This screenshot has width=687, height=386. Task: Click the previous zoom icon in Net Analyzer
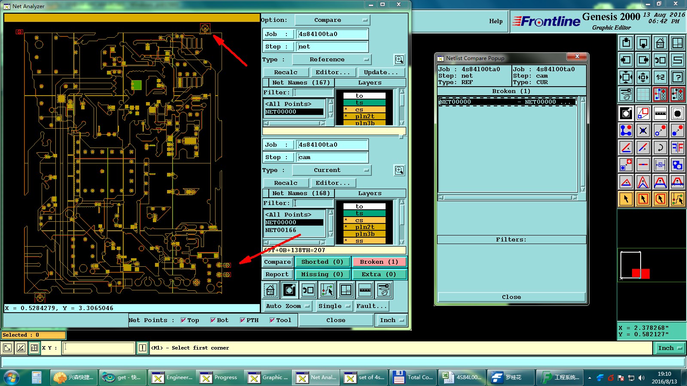tap(308, 290)
